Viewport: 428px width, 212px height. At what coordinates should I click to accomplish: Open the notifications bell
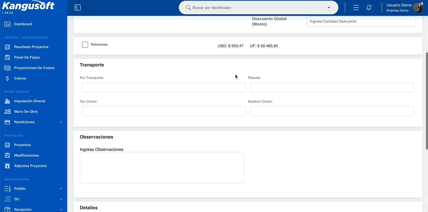[x=369, y=8]
